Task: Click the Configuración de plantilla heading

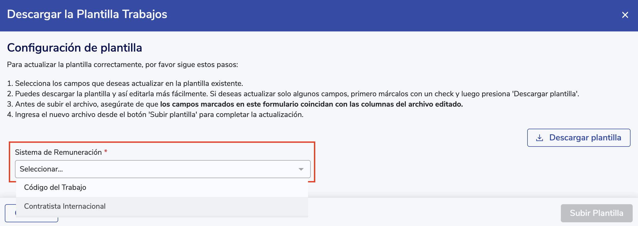Action: click(74, 48)
